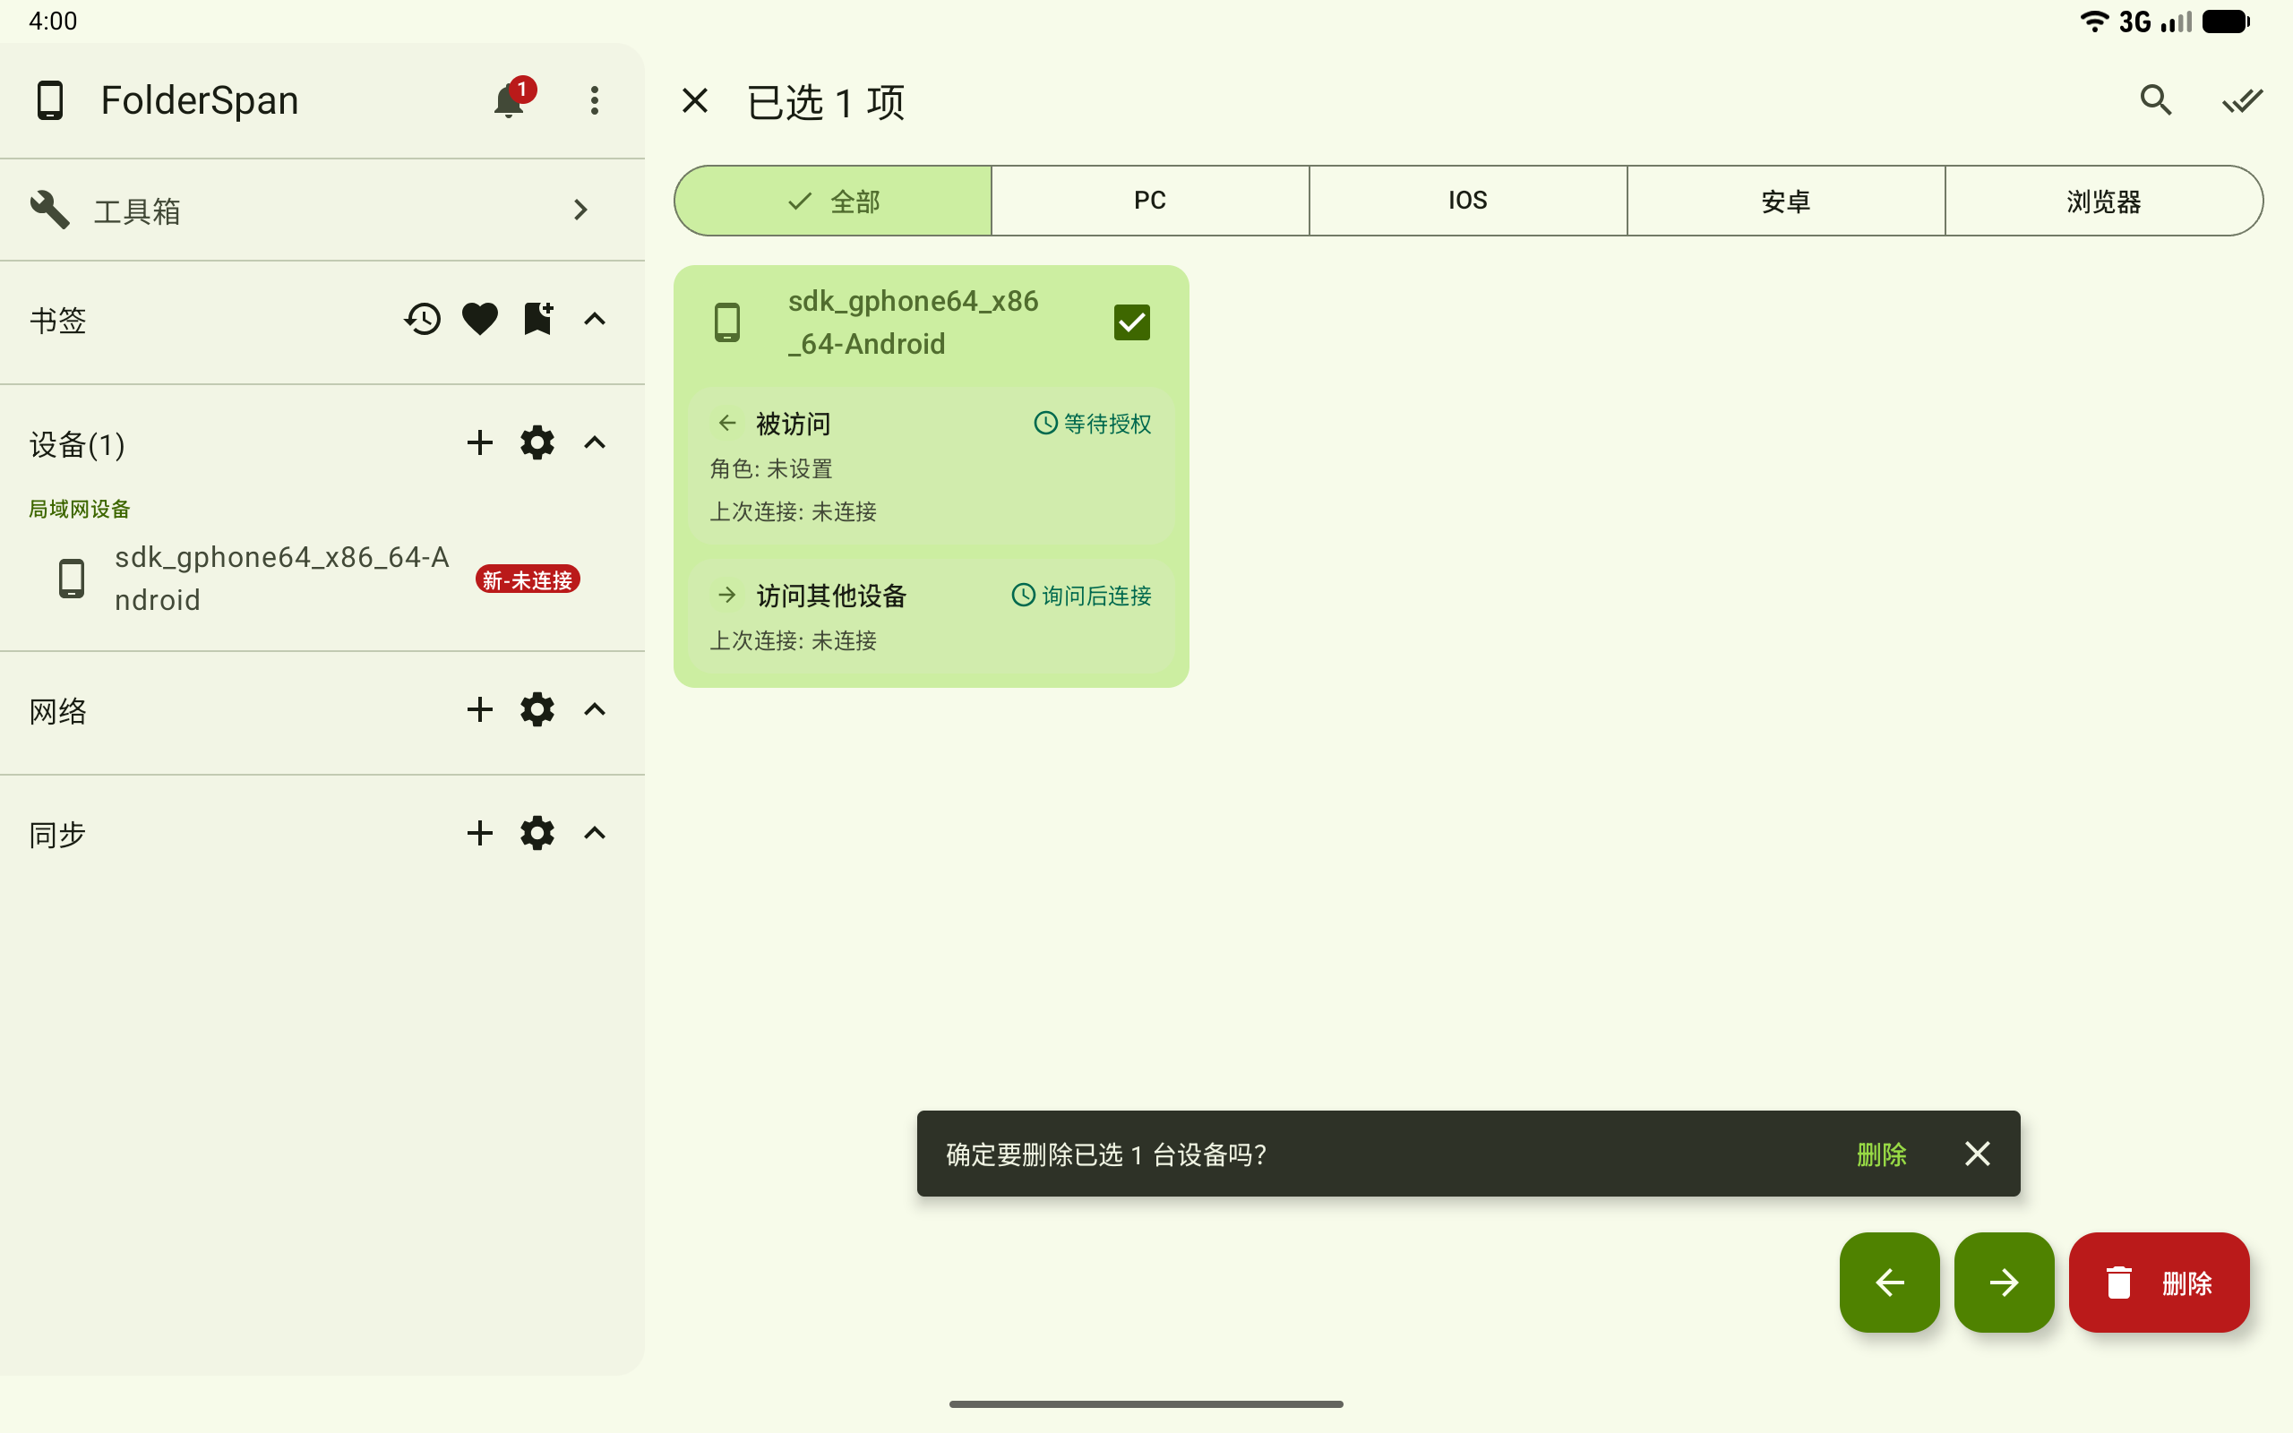The width and height of the screenshot is (2293, 1433).
Task: Select all with double-check icon
Action: [x=2242, y=99]
